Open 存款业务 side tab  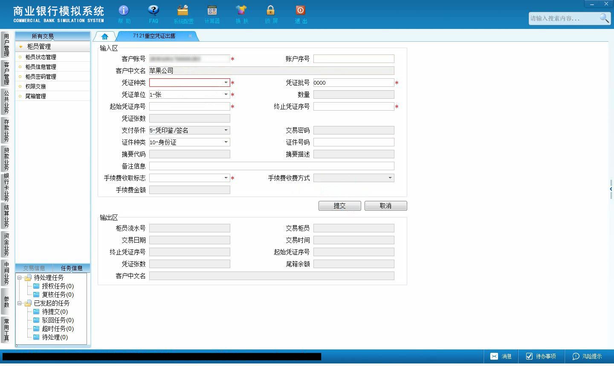click(x=6, y=130)
